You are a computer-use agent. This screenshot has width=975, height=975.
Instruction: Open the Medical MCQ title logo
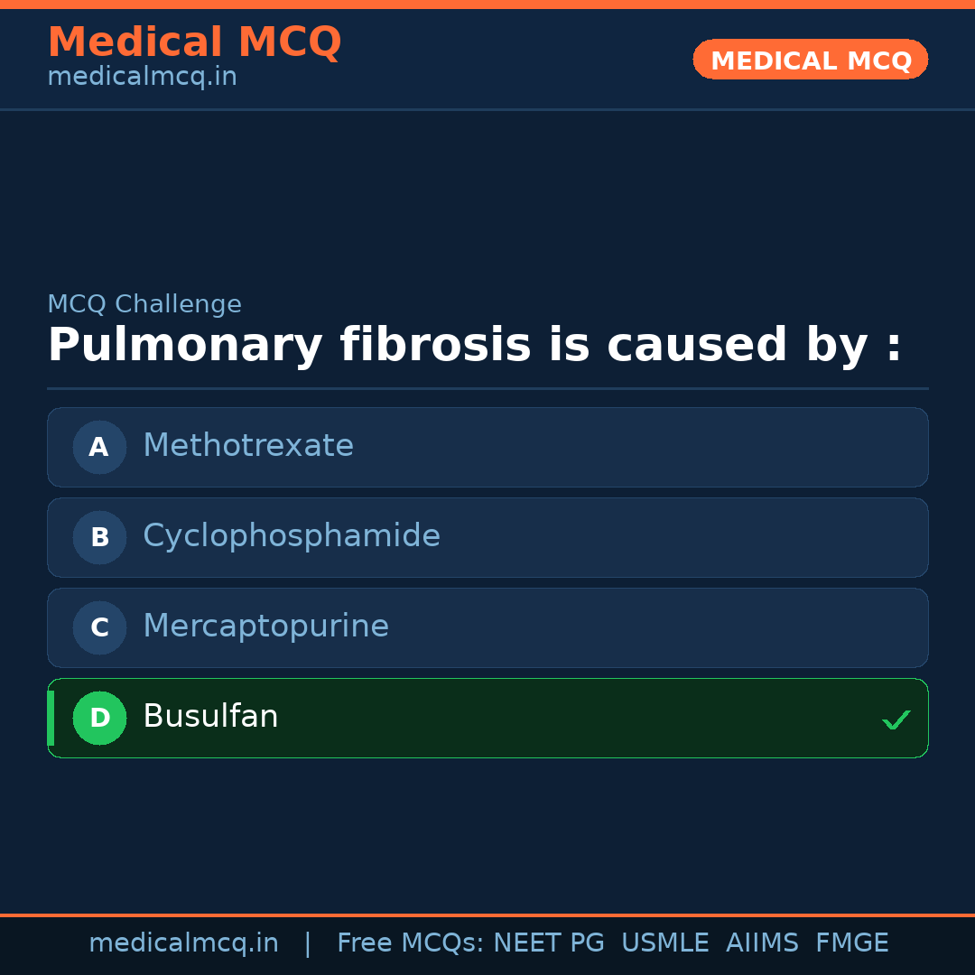pos(194,42)
